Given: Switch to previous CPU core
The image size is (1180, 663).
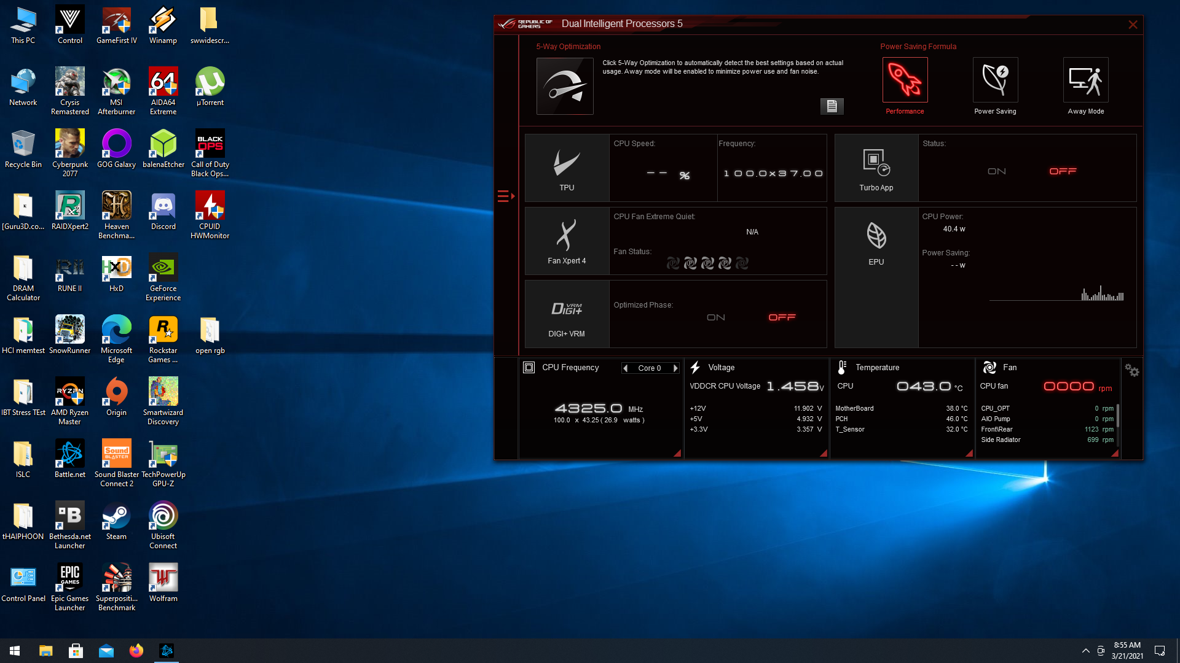Looking at the screenshot, I should point(626,368).
